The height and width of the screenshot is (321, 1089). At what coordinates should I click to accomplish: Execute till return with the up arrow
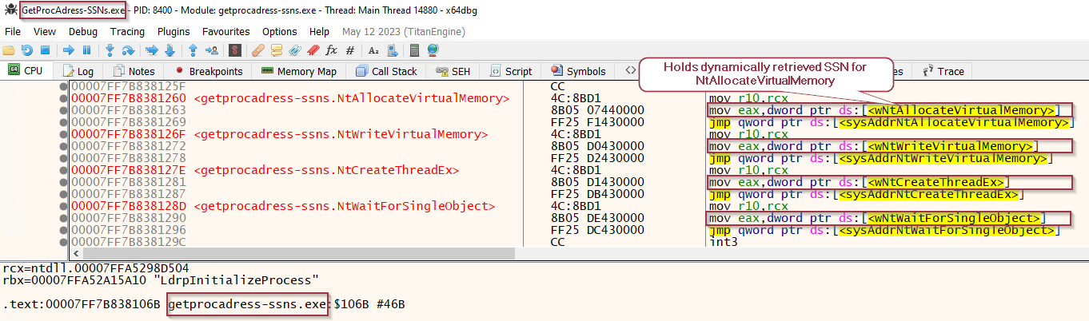(193, 50)
